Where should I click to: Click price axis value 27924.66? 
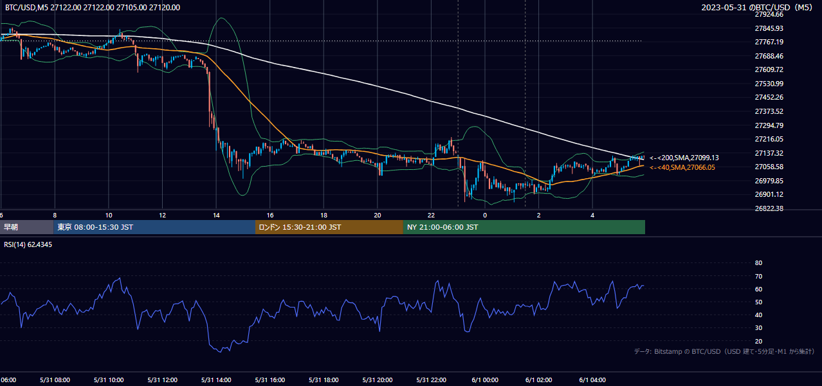pos(769,14)
